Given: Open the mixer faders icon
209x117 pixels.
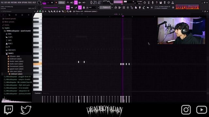Looking at the screenshot, I should (x=128, y=8).
